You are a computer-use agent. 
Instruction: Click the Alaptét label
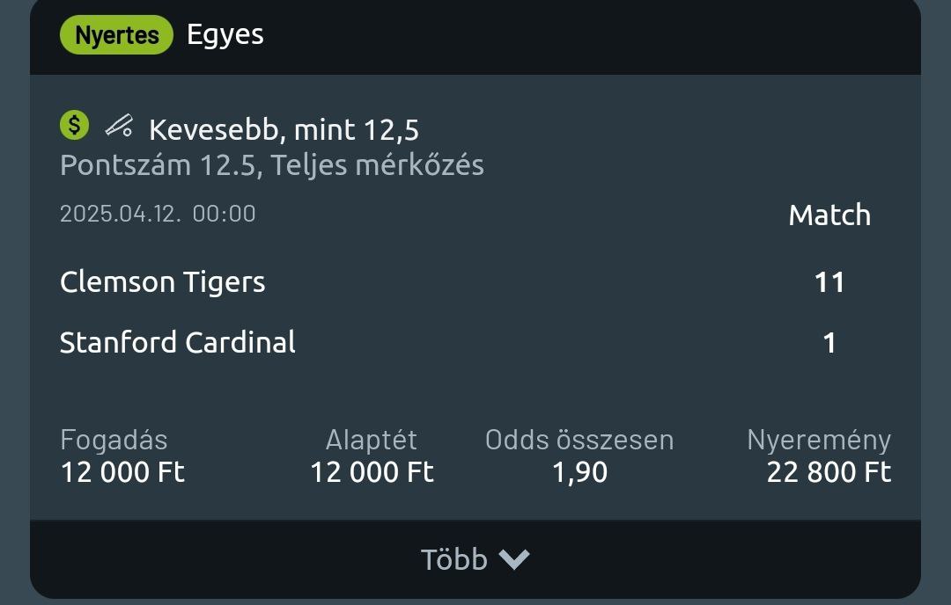[x=371, y=440]
